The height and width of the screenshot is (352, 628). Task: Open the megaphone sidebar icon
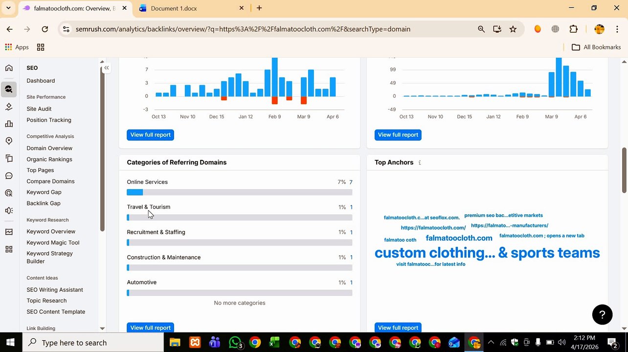(x=9, y=211)
